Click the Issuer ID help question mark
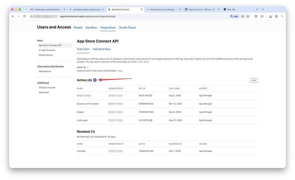This screenshot has height=180, width=295. [88, 67]
